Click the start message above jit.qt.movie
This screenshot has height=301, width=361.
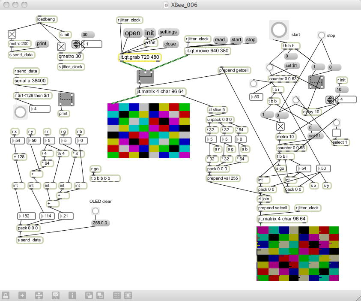pos(236,39)
